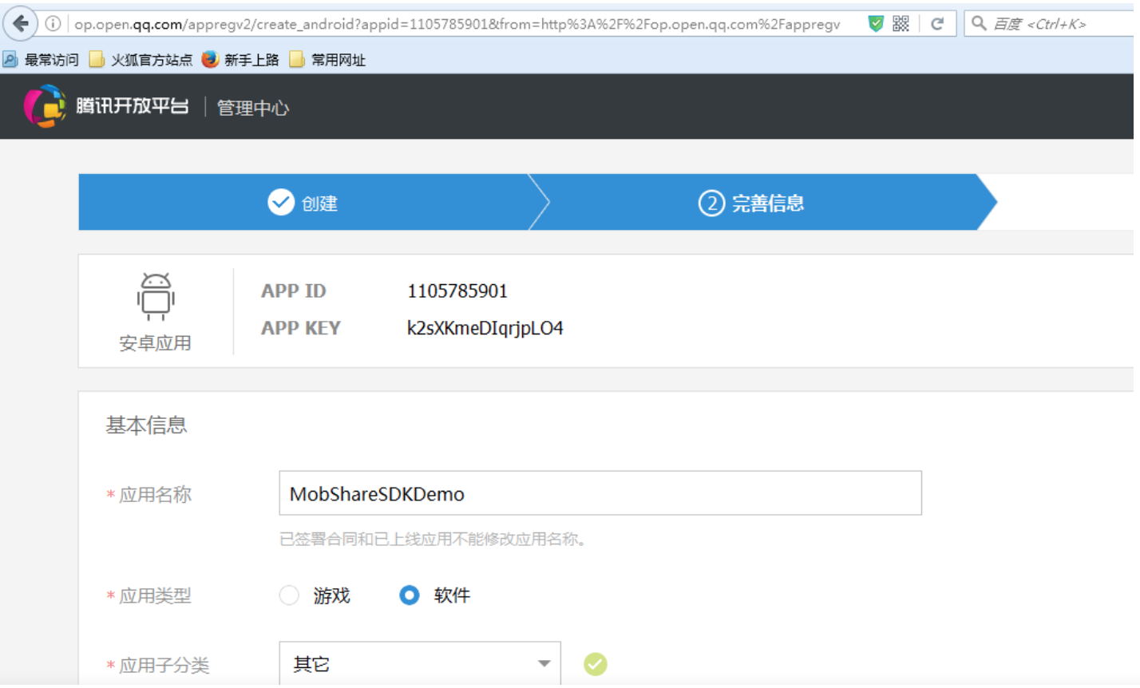Open the 管理中心 link in header
The width and height of the screenshot is (1140, 688).
tap(253, 108)
